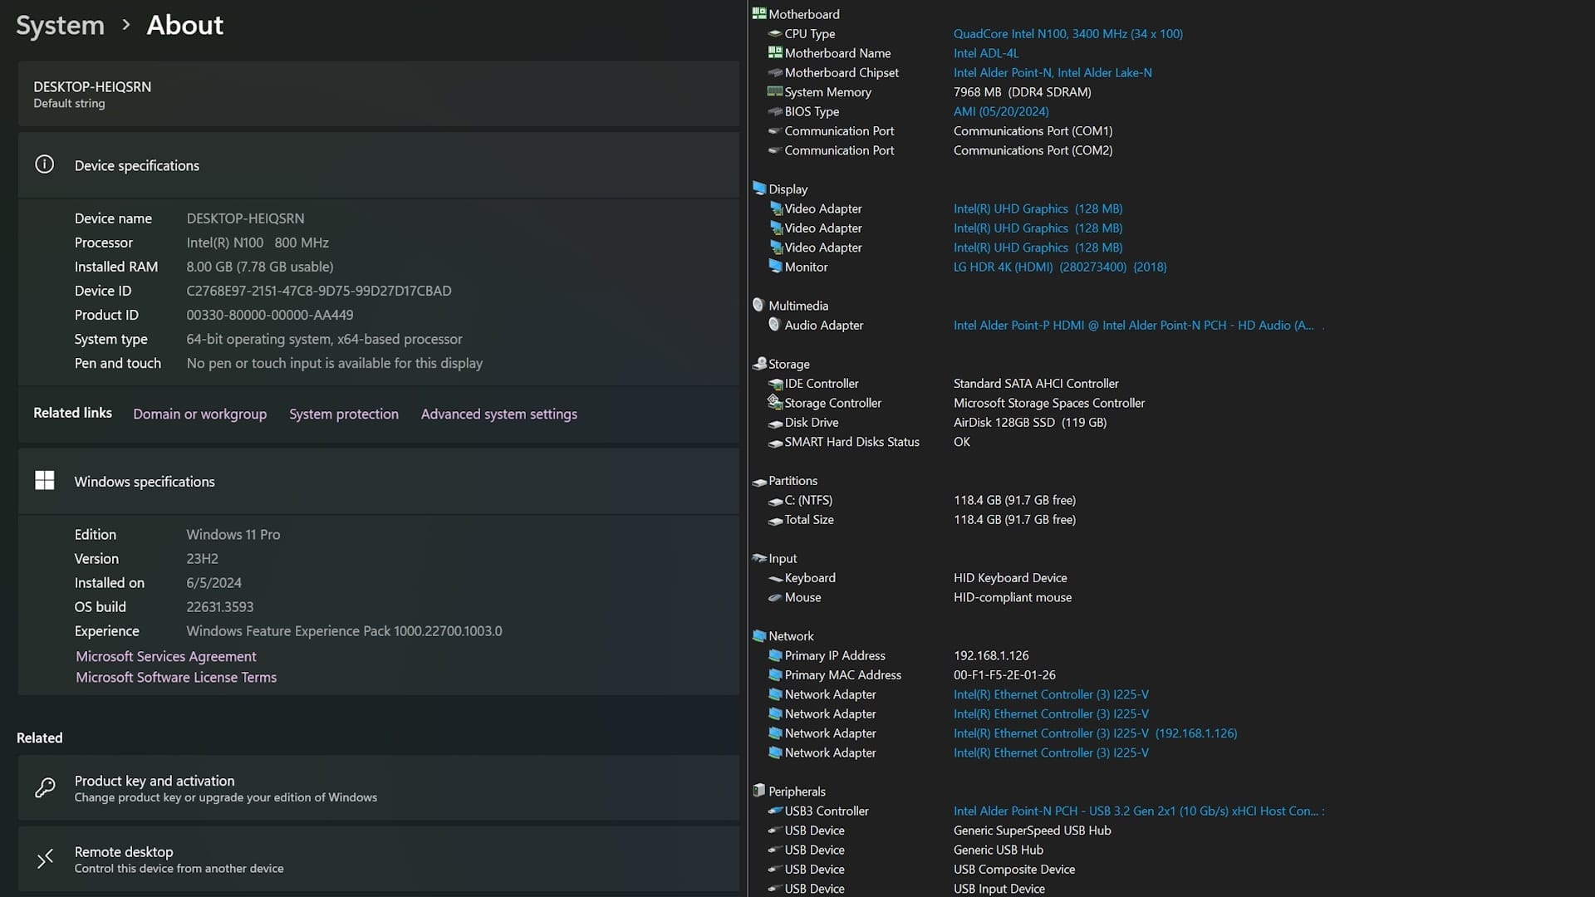Screen dimensions: 1595x897
Task: Navigate back to System breadcrumb
Action: [61, 26]
